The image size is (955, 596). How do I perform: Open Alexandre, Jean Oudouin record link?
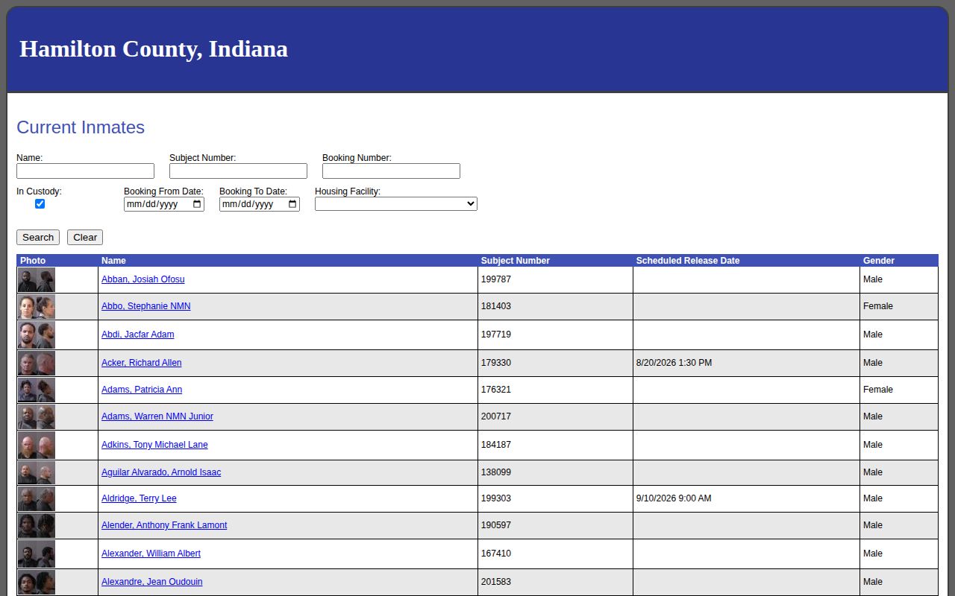point(152,582)
